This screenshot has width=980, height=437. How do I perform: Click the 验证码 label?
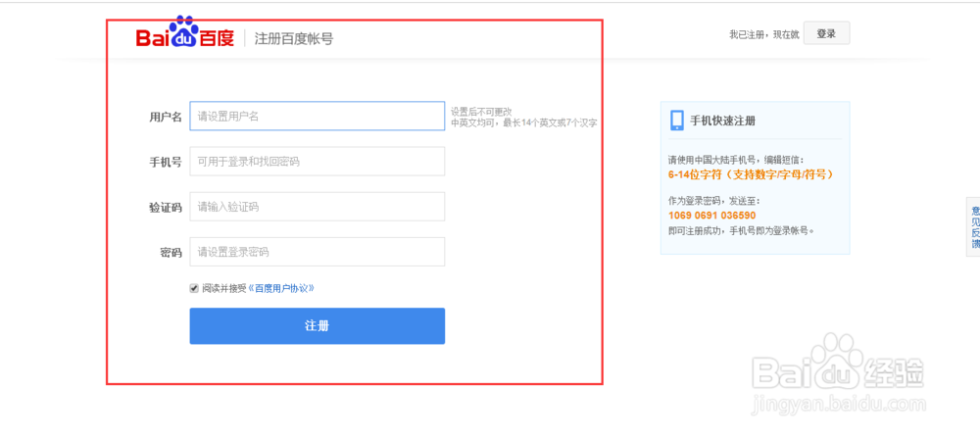[x=166, y=208]
